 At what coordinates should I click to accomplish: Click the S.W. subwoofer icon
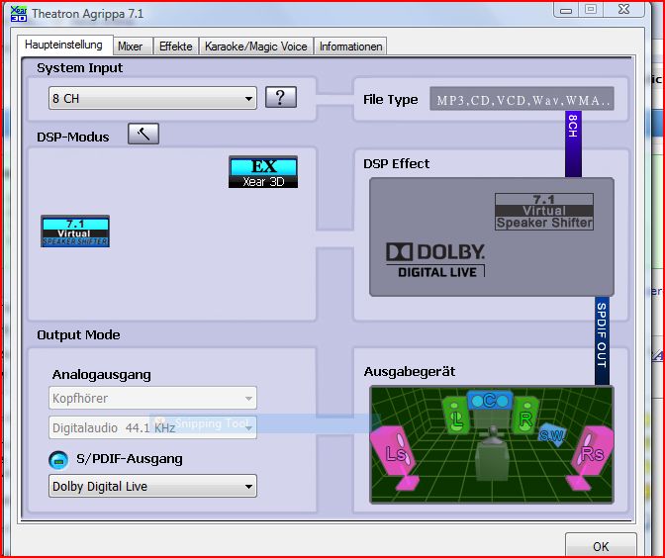click(x=552, y=434)
